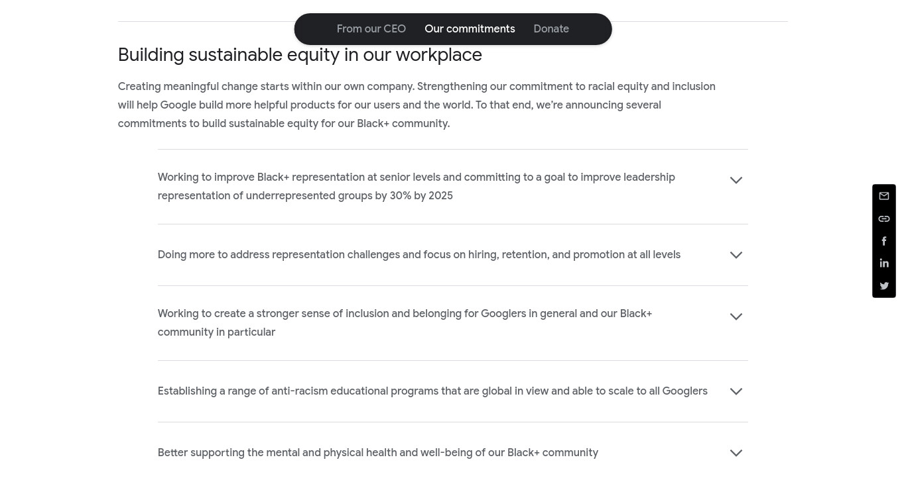Share on Facebook icon
The width and height of the screenshot is (906, 482).
[884, 241]
